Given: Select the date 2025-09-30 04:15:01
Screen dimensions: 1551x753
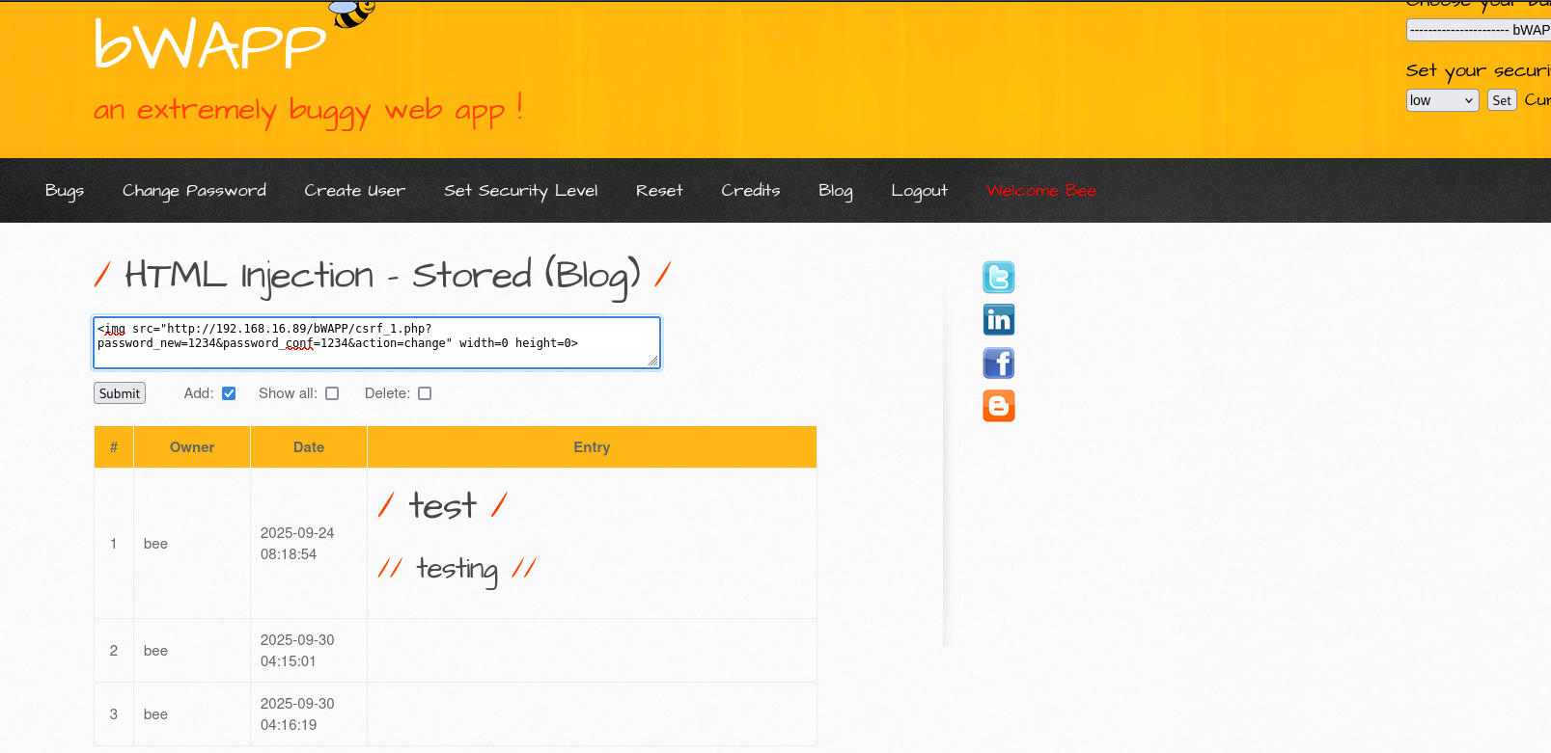Looking at the screenshot, I should [297, 651].
